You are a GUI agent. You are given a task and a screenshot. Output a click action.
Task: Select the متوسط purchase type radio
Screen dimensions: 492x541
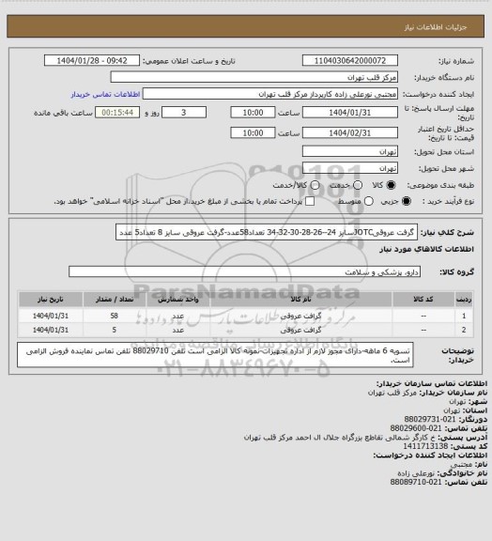click(x=369, y=201)
